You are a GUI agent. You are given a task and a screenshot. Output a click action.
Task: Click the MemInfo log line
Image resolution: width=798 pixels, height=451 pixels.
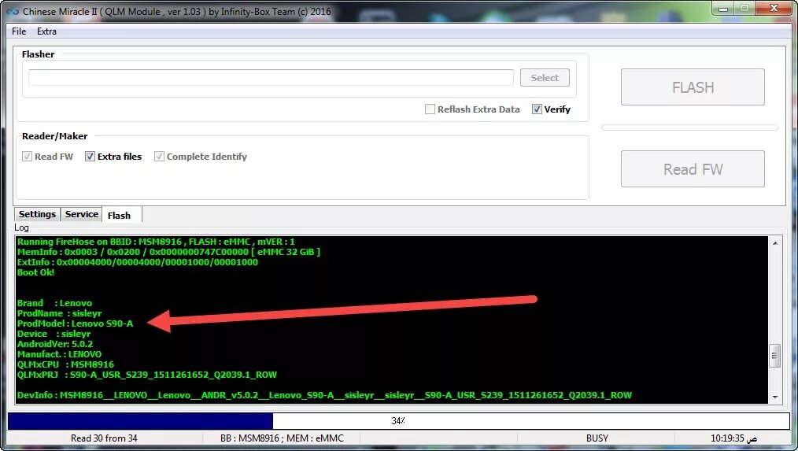168,251
